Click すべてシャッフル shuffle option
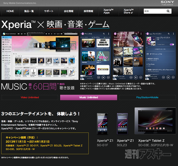Image resolution: width=178 pixels, height=166 pixels. point(154,54)
